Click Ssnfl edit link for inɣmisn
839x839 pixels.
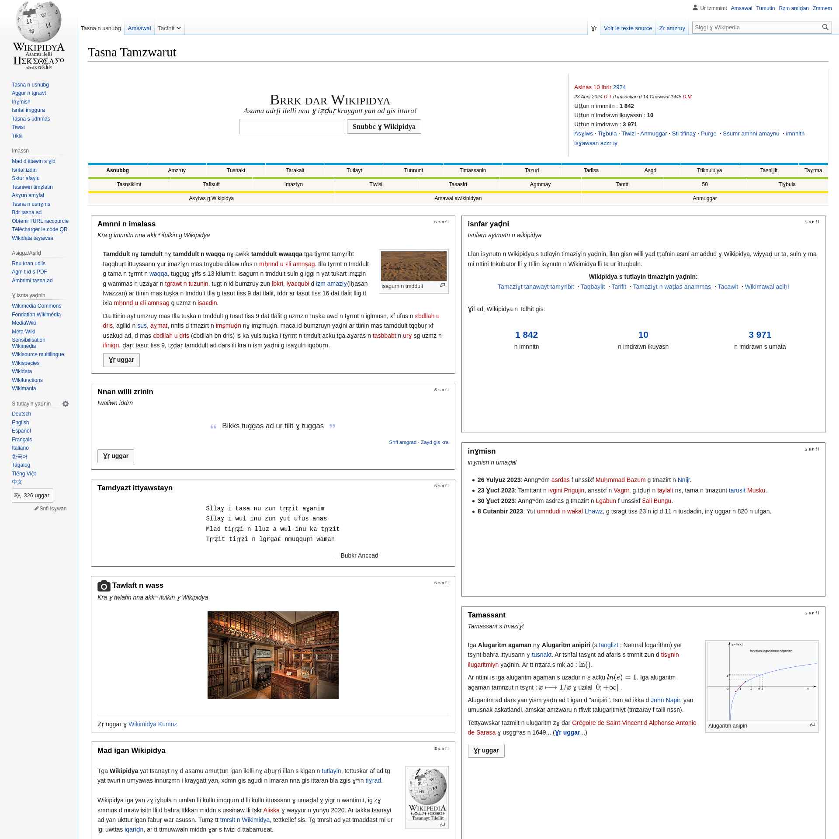pos(812,449)
